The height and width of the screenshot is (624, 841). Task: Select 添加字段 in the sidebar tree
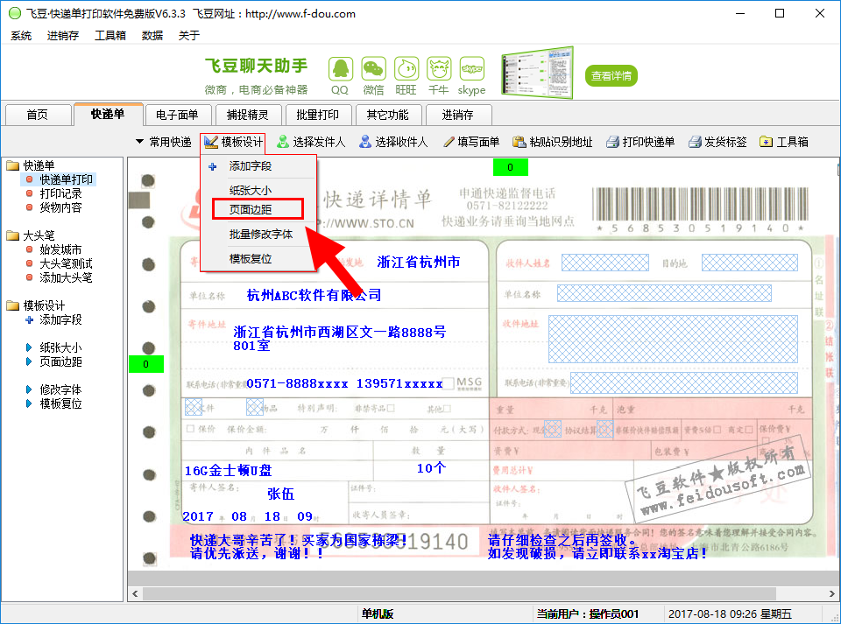click(60, 319)
